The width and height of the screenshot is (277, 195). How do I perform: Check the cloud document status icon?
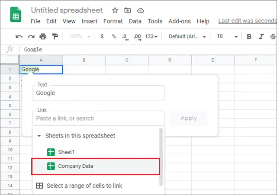141,10
